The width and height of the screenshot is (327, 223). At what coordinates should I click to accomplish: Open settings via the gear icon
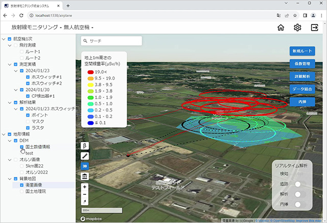[297, 28]
